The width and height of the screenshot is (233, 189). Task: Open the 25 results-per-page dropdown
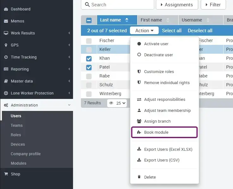coord(121,103)
